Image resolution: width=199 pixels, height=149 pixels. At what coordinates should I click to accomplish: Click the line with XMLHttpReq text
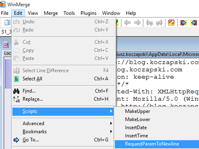pos(157,91)
